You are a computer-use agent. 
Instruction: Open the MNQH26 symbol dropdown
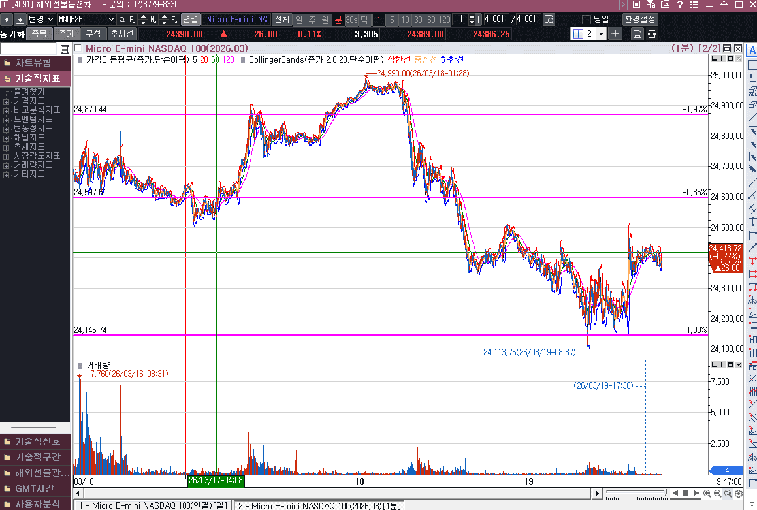click(x=110, y=20)
